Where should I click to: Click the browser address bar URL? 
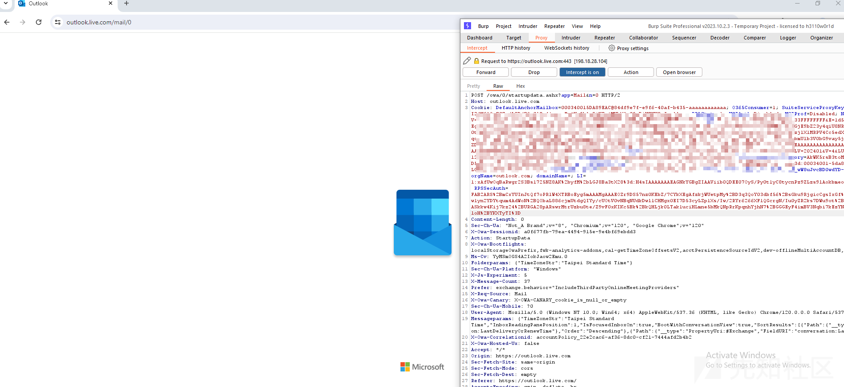click(99, 22)
